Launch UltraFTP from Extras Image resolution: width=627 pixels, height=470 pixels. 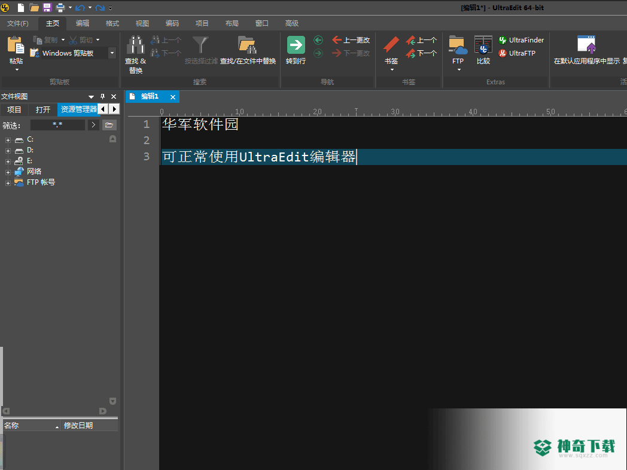(x=517, y=53)
